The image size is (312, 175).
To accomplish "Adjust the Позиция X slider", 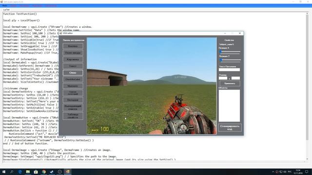I will 230,52.
